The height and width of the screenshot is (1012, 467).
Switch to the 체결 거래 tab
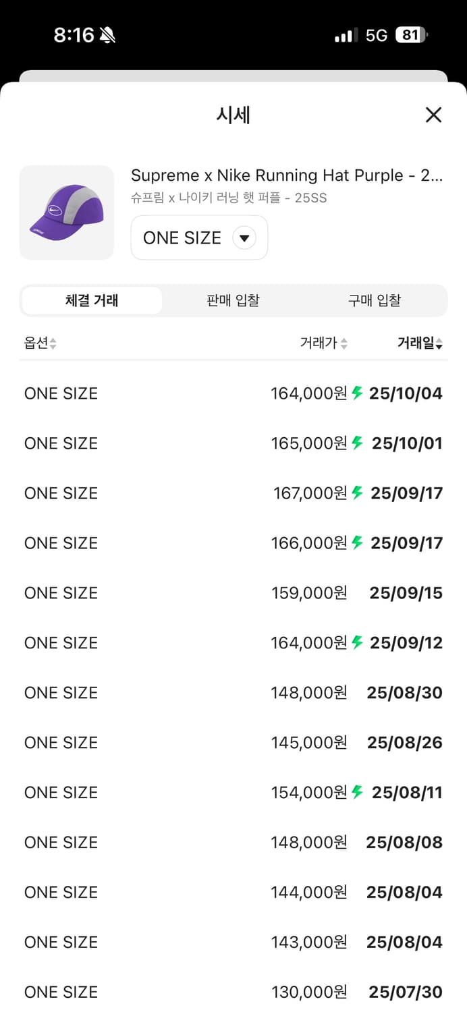[x=92, y=300]
